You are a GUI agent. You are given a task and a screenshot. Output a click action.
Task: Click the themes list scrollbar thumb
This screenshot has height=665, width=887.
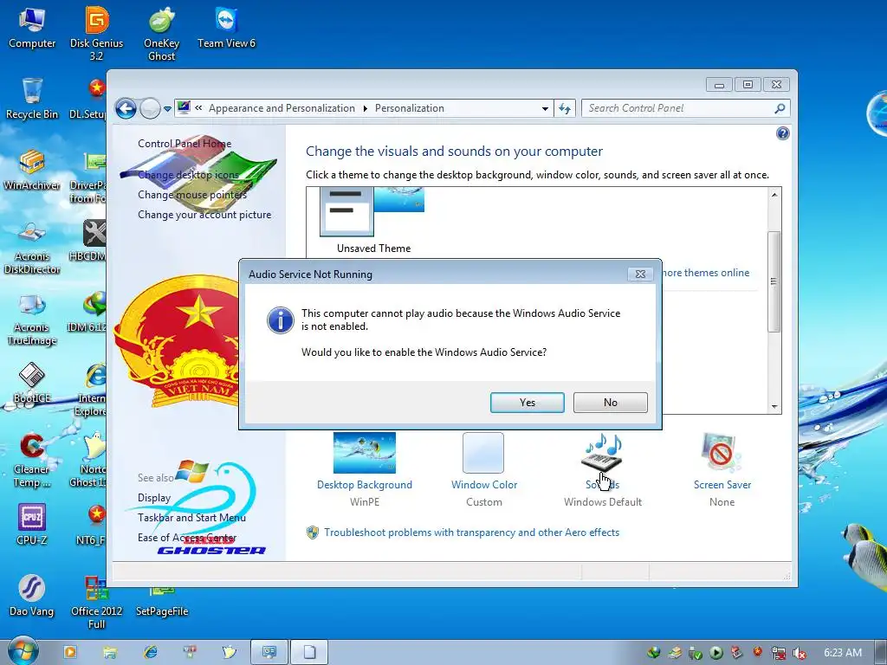pyautogui.click(x=774, y=281)
